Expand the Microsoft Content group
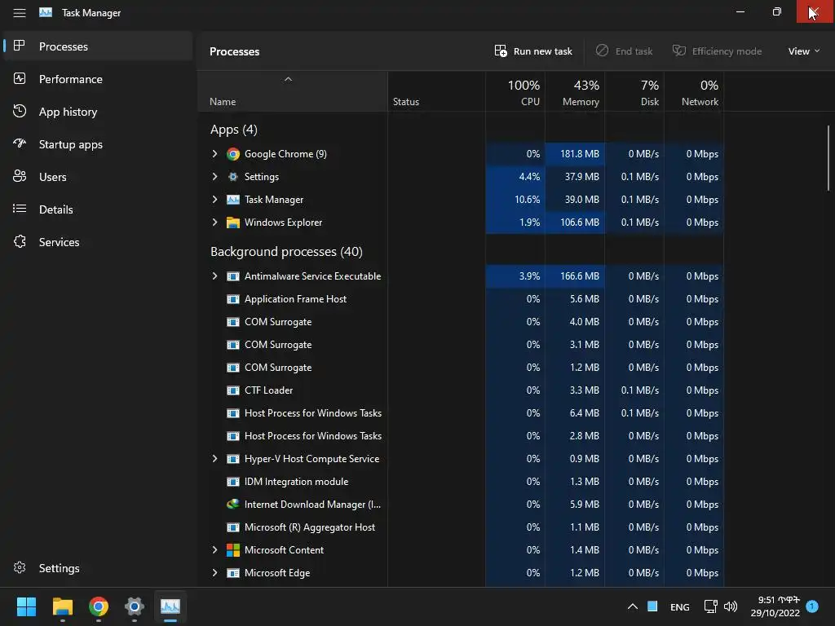835x626 pixels. [x=214, y=550]
